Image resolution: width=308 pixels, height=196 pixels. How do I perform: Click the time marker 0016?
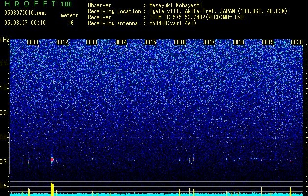coord(180,42)
